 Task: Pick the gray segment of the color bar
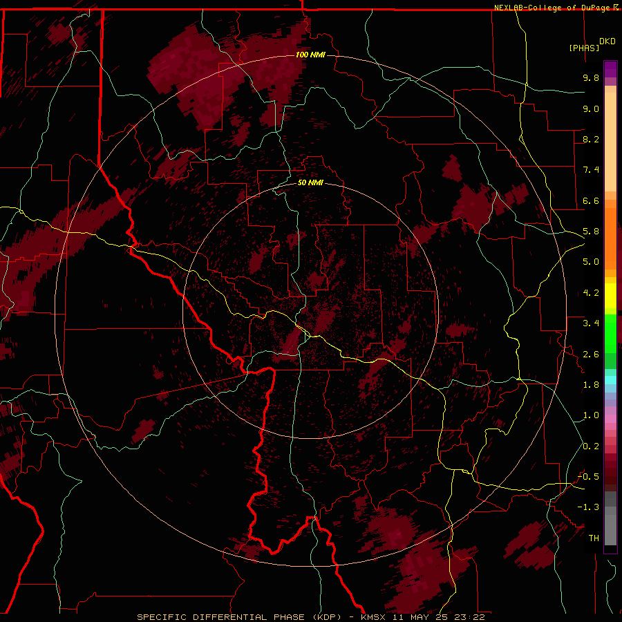[610, 520]
